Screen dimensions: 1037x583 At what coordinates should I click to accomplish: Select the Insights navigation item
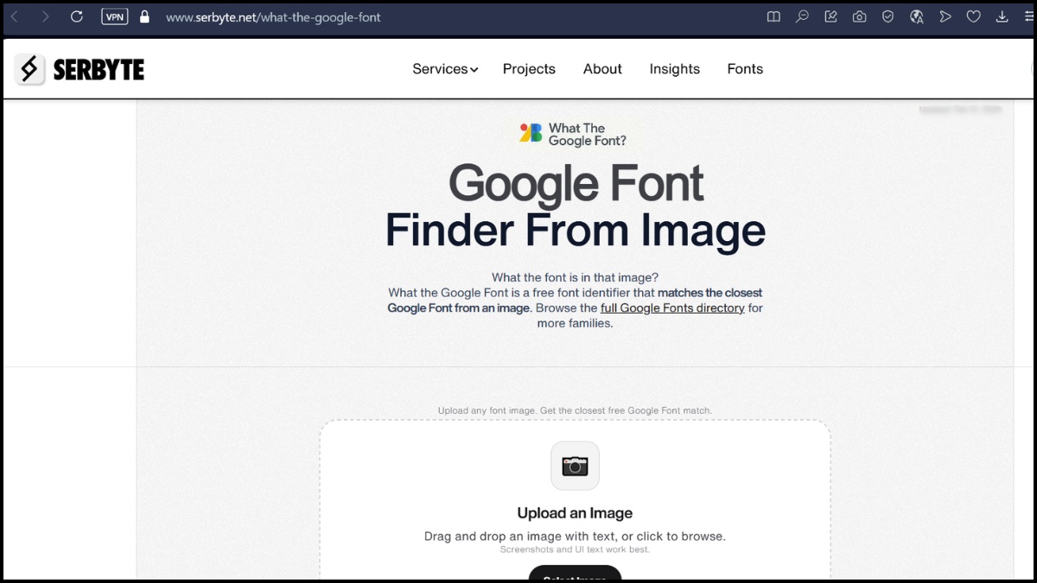click(674, 69)
